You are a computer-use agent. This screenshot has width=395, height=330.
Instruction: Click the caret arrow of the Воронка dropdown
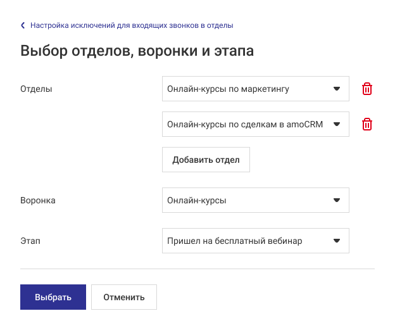pos(337,201)
